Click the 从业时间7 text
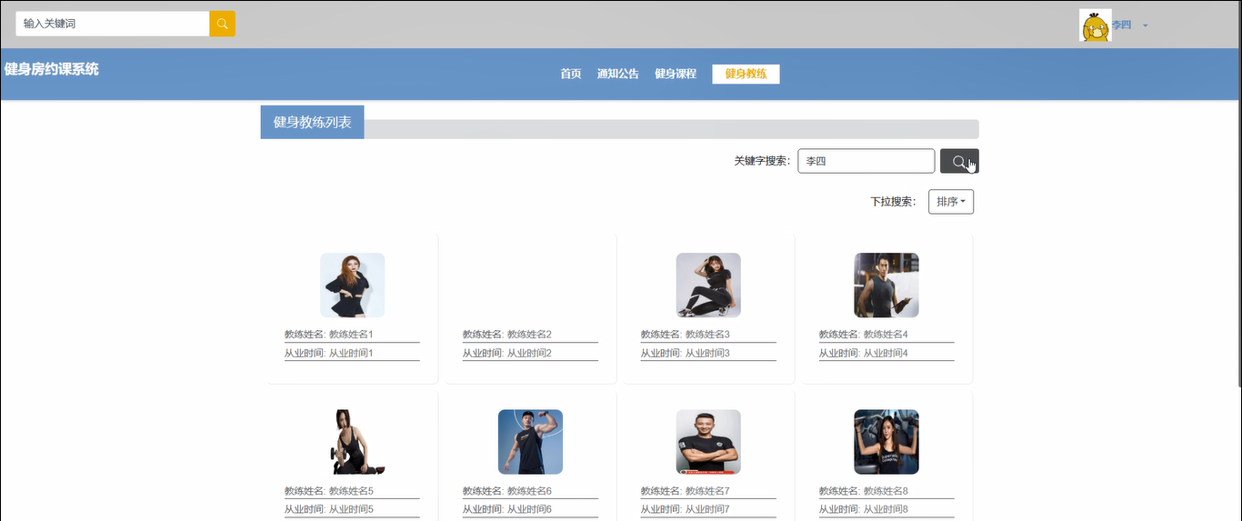Viewport: 1242px width, 521px height. [707, 509]
